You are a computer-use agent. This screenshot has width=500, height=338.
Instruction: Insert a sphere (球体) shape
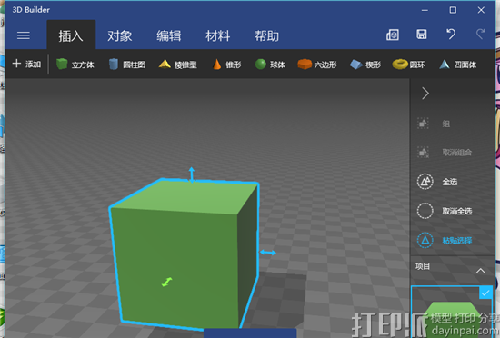click(270, 65)
